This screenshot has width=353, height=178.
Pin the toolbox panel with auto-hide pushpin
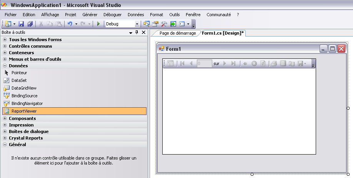tap(137, 33)
